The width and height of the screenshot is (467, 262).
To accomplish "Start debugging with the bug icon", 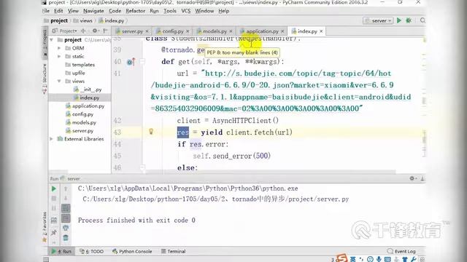I will point(409,20).
